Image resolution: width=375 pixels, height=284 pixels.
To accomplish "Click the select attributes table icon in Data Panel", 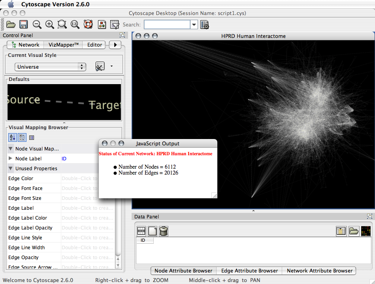I will 141,231.
